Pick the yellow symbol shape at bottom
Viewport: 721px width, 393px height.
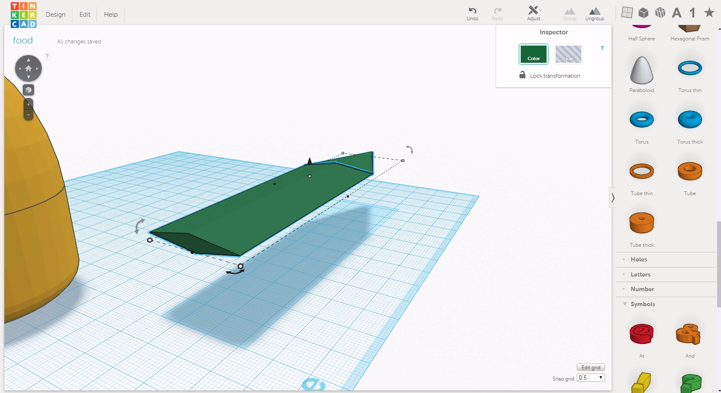pyautogui.click(x=642, y=383)
